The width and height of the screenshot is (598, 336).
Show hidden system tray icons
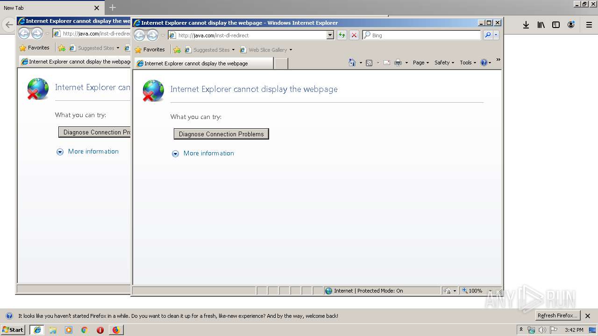coord(521,329)
